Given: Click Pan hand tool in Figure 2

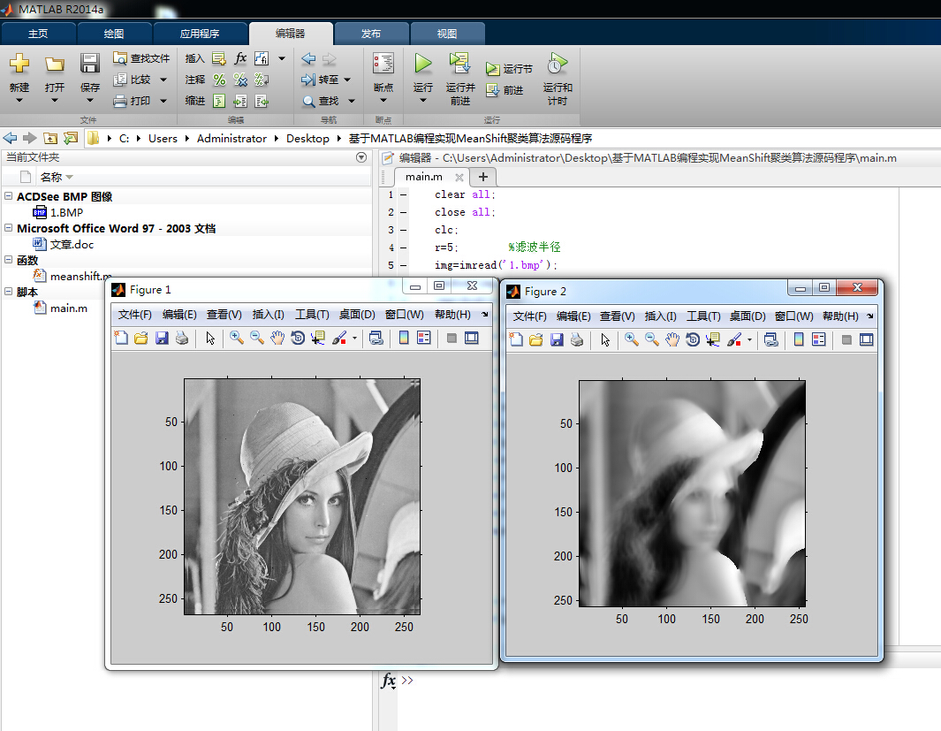Looking at the screenshot, I should pos(672,339).
